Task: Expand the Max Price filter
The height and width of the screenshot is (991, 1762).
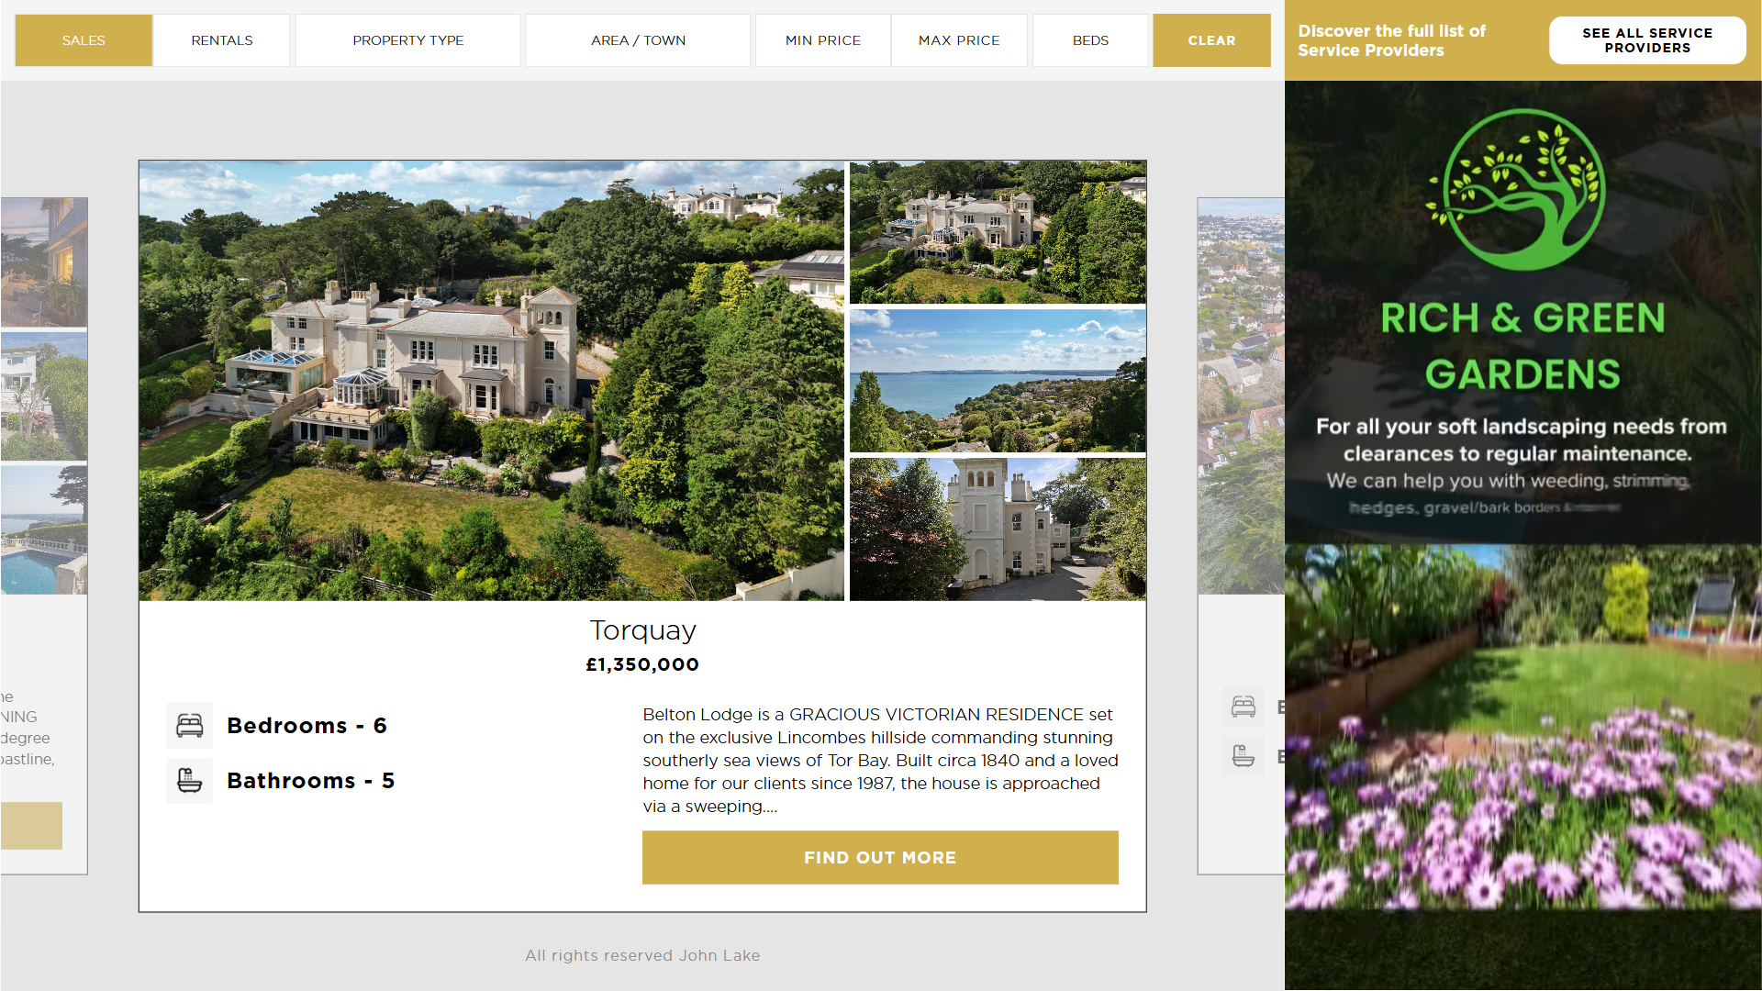Action: click(x=959, y=40)
